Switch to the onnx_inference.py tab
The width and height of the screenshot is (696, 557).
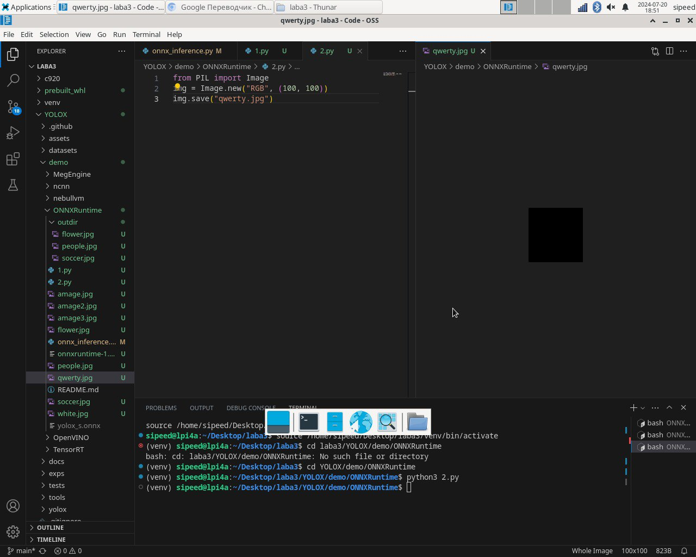pyautogui.click(x=182, y=51)
